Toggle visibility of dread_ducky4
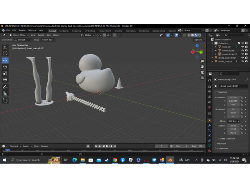The width and height of the screenshot is (250, 187). click(242, 61)
